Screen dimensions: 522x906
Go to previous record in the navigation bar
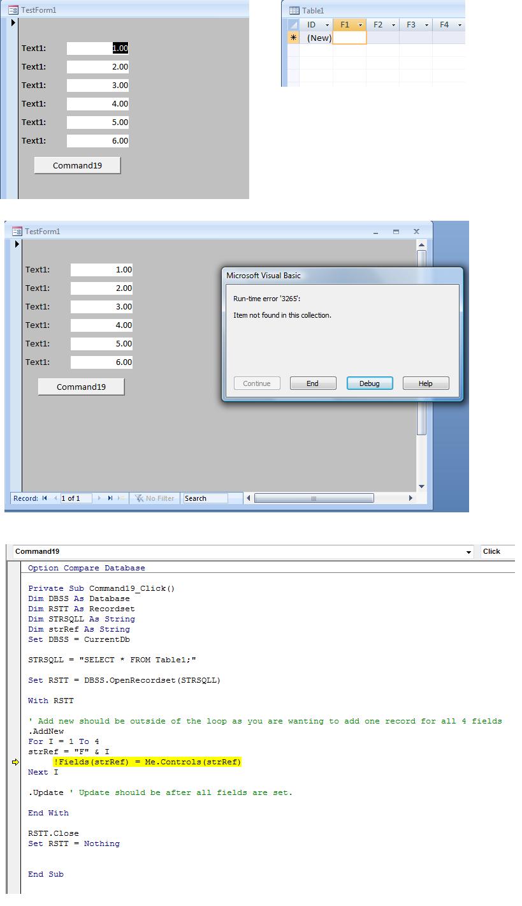click(55, 498)
